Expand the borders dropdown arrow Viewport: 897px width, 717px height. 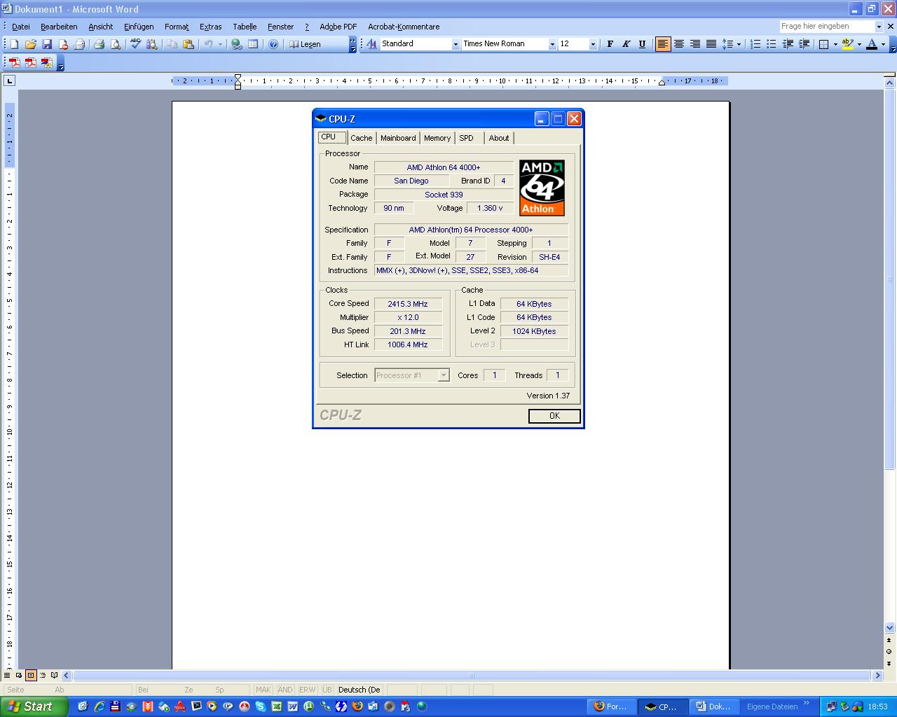tap(835, 44)
